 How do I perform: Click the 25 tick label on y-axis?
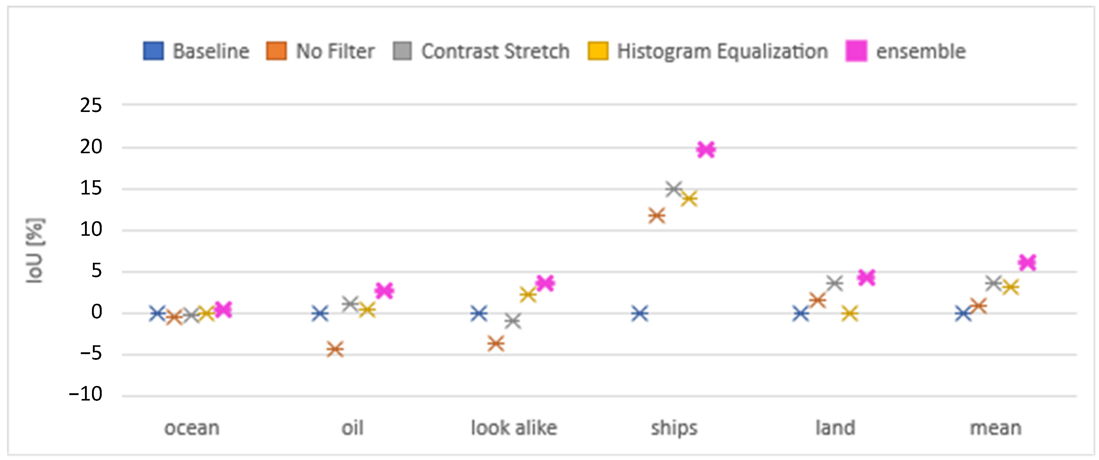(91, 105)
